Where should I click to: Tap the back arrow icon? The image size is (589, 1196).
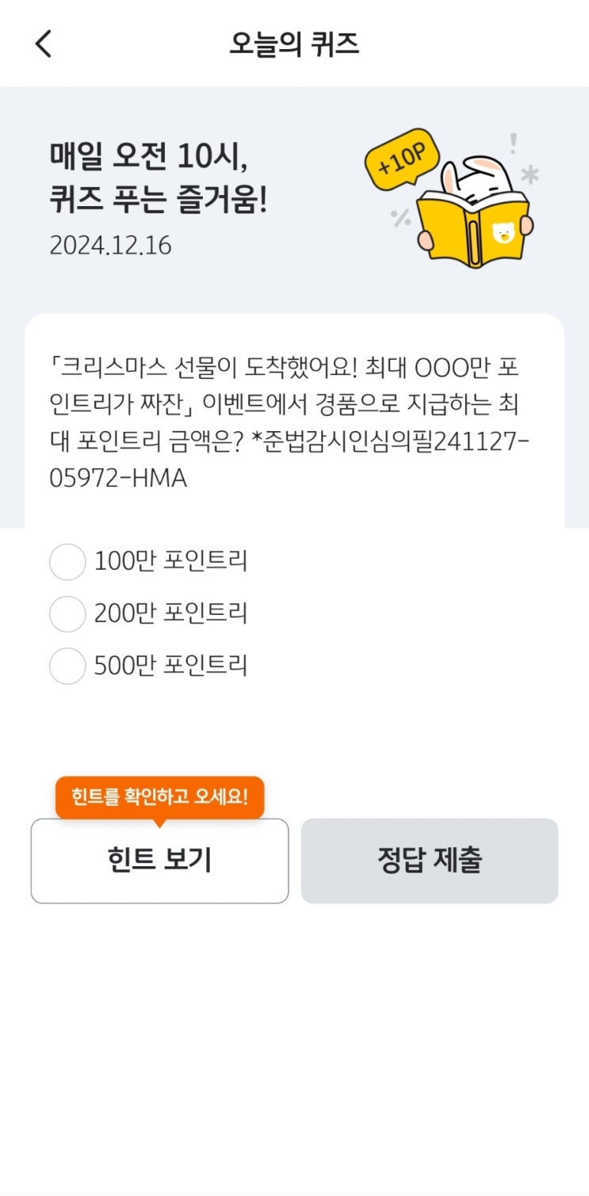tap(44, 44)
